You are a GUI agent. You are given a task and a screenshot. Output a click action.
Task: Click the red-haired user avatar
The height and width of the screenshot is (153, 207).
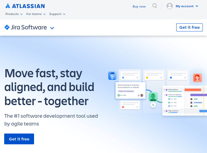point(197,78)
